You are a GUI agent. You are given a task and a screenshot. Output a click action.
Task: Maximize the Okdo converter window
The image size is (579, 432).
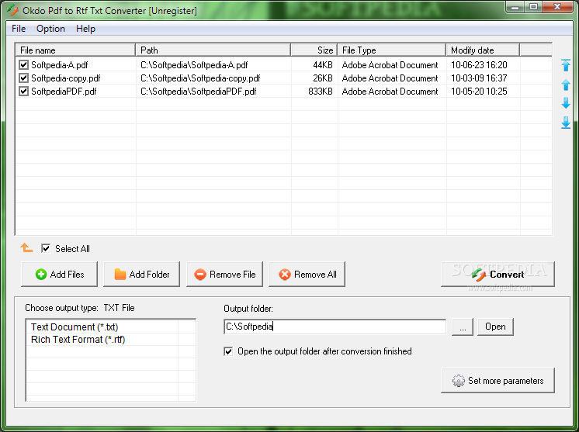tap(533, 7)
